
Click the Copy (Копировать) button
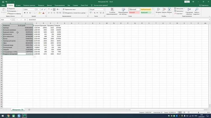pyautogui.click(x=12, y=11)
